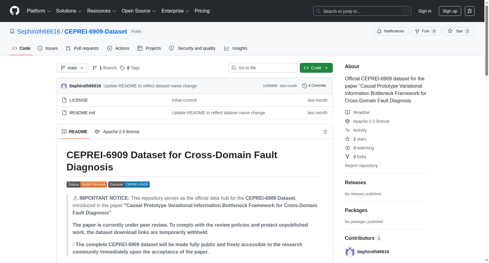Viewport: 489px width, 263px height.
Task: Open the CEPREI-6909-Dataset repository name link
Action: (x=96, y=31)
